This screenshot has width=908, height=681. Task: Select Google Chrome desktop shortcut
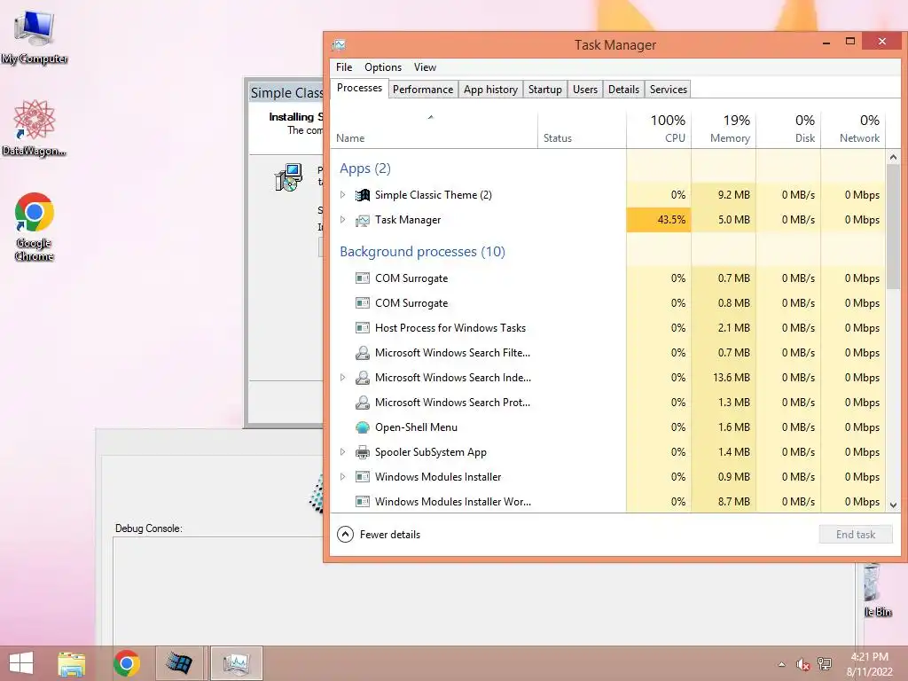pyautogui.click(x=35, y=226)
